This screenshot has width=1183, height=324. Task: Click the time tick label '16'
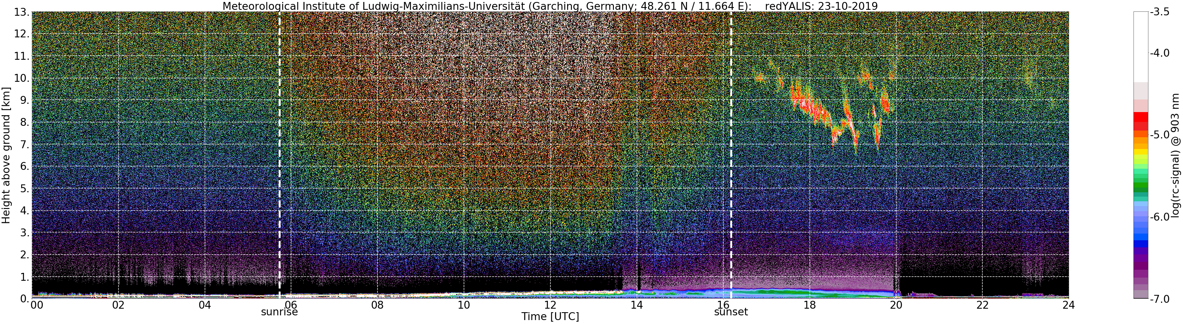pos(723,306)
